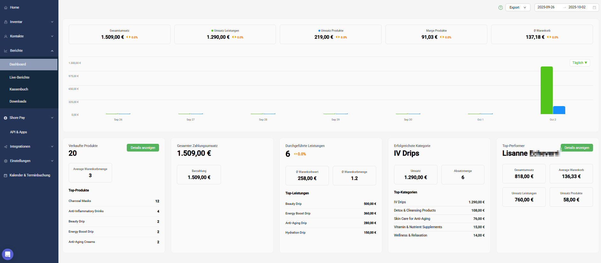Collapse the Berichte section chevron

click(52, 51)
